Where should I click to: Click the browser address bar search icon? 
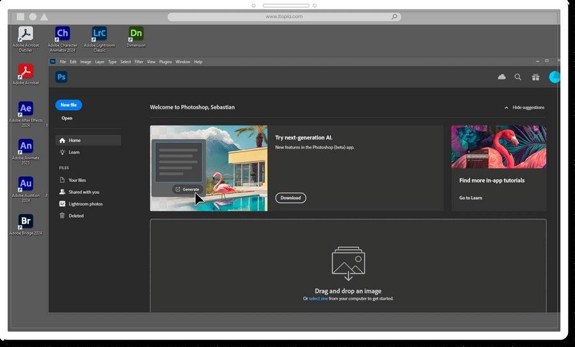click(394, 17)
